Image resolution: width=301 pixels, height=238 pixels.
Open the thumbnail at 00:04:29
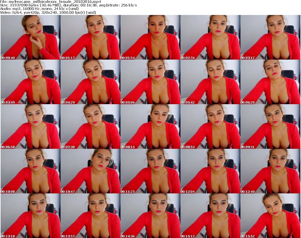(x=91, y=82)
